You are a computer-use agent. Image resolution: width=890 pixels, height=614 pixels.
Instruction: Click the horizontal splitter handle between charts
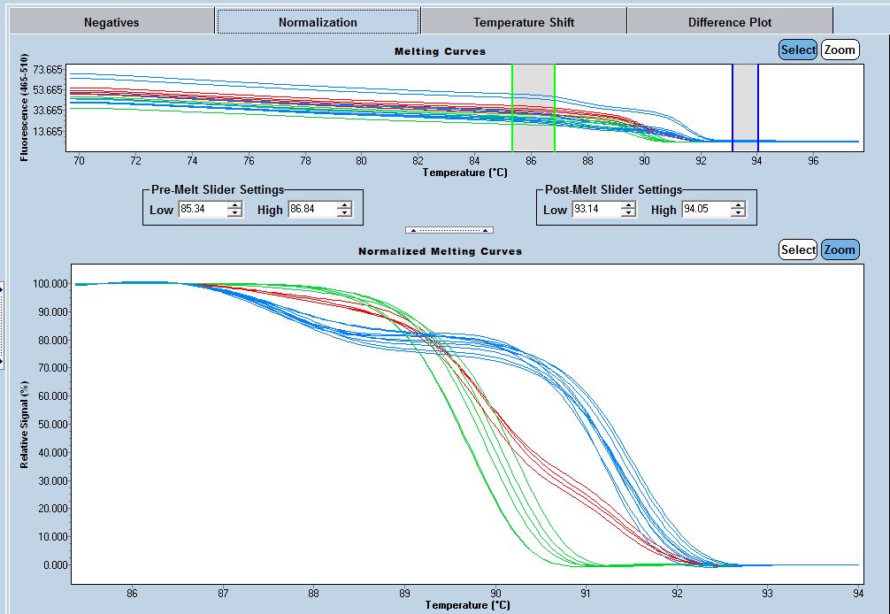[449, 230]
